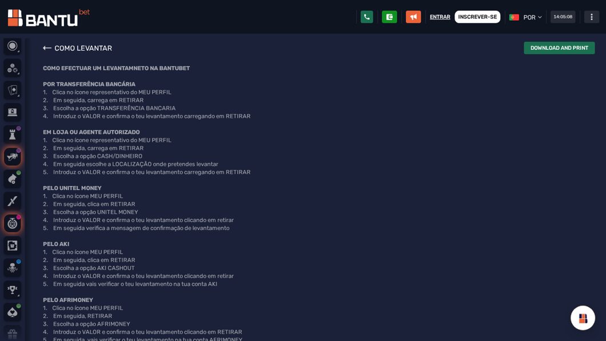The height and width of the screenshot is (341, 606).
Task: Click line 'Escolha a opção CASH/DINHEIRO'
Action: 98,156
